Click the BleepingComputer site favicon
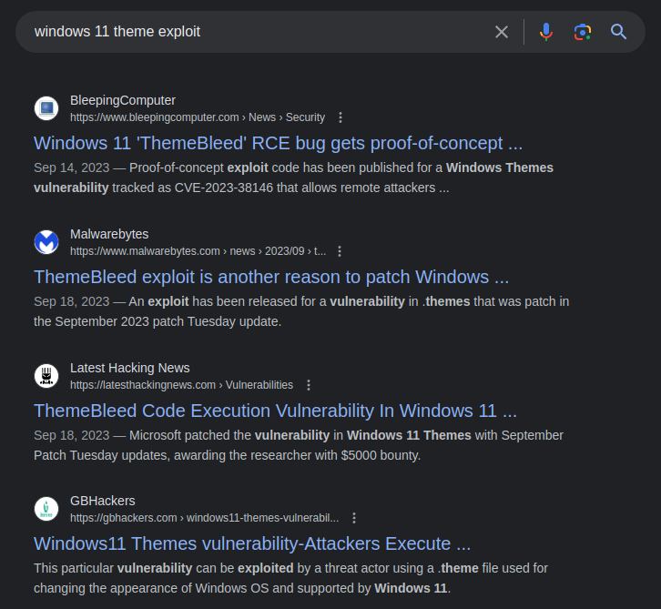 coord(46,108)
